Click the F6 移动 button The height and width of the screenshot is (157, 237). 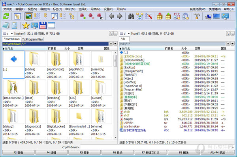click(x=118, y=153)
